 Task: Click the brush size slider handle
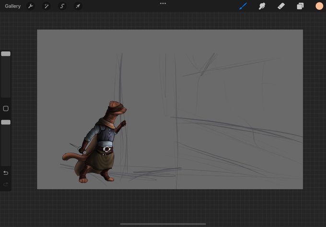(6, 54)
